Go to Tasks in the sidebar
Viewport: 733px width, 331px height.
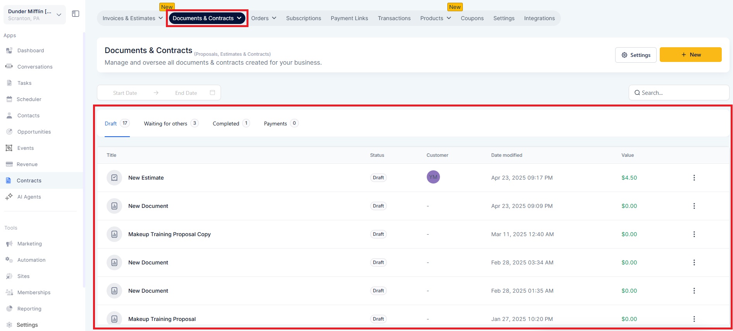pyautogui.click(x=24, y=83)
